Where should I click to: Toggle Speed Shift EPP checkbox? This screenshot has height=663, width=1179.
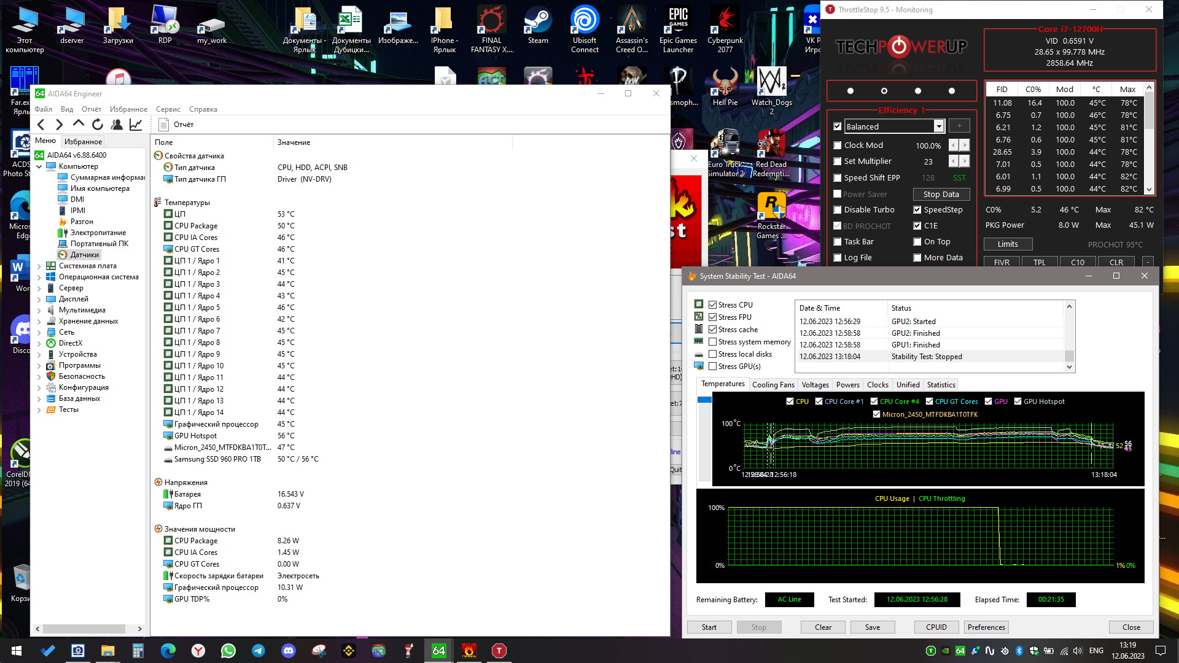point(837,178)
